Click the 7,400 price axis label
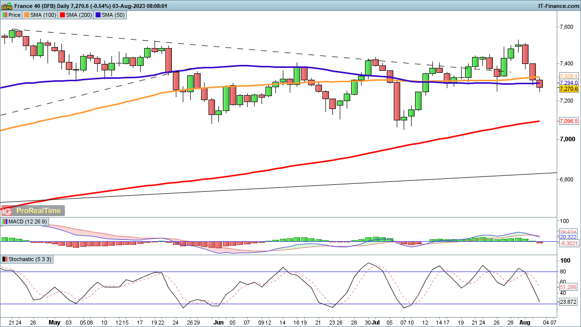 pyautogui.click(x=567, y=64)
